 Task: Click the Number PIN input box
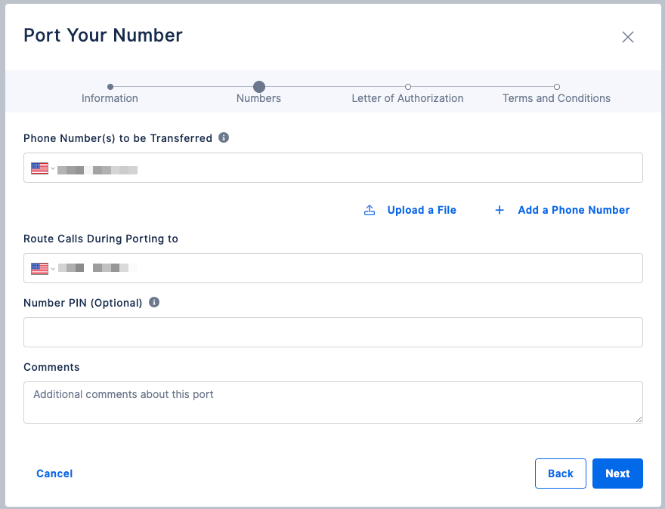[333, 332]
